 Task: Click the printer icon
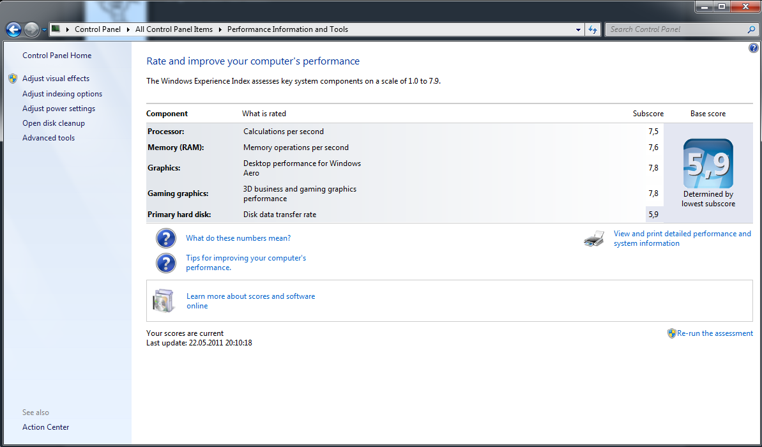point(594,239)
